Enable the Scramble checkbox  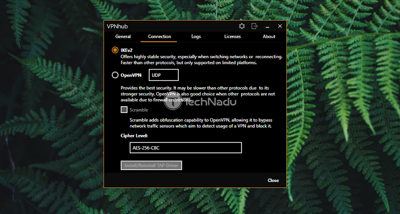click(x=124, y=110)
